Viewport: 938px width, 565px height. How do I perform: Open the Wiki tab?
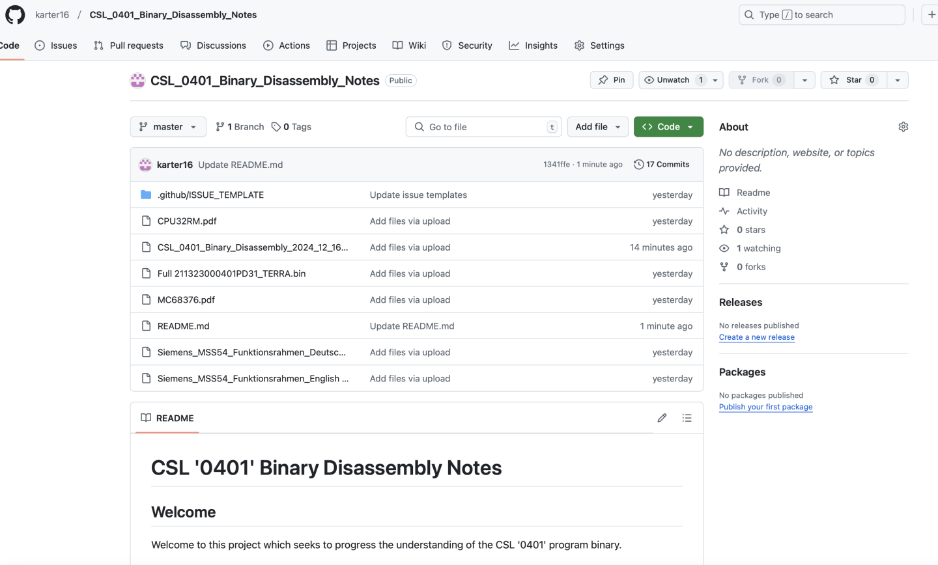tap(409, 46)
